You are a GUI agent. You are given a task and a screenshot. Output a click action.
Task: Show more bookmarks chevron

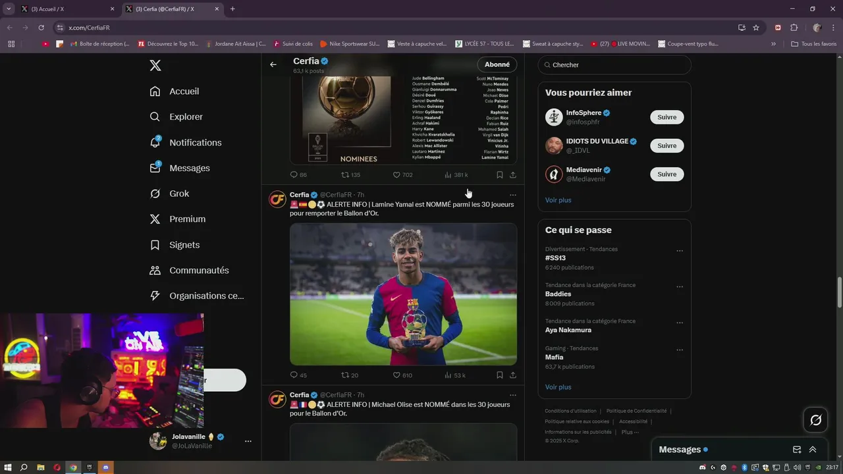[x=773, y=44]
